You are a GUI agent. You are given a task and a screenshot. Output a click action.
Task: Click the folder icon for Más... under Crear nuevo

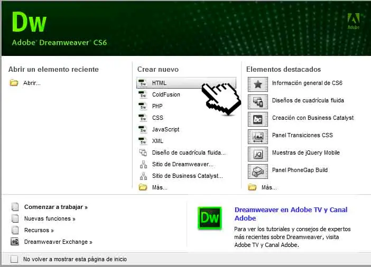143,187
